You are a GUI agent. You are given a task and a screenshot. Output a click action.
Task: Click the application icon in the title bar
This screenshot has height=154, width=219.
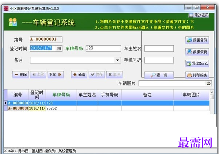[x=6, y=9]
